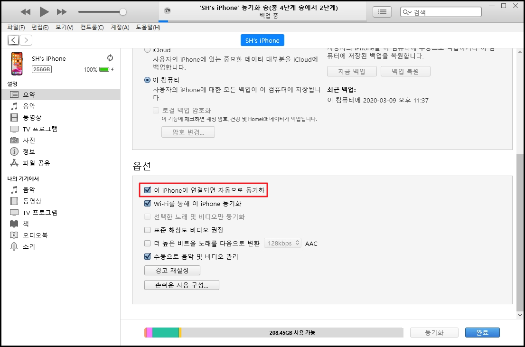Screen dimensions: 525x347
Task: Open the 편집(E) menu
Action: (x=40, y=28)
